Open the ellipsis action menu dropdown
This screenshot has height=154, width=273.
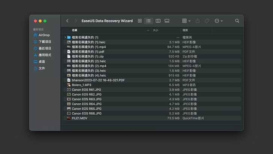pos(219,21)
